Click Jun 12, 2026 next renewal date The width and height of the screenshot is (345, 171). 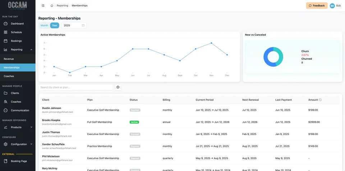point(250,122)
